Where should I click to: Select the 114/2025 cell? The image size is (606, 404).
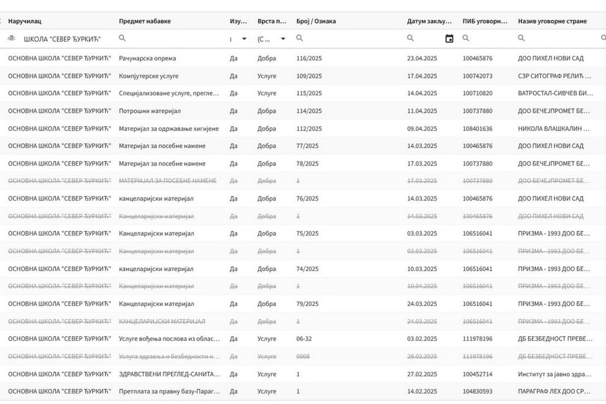tap(309, 111)
